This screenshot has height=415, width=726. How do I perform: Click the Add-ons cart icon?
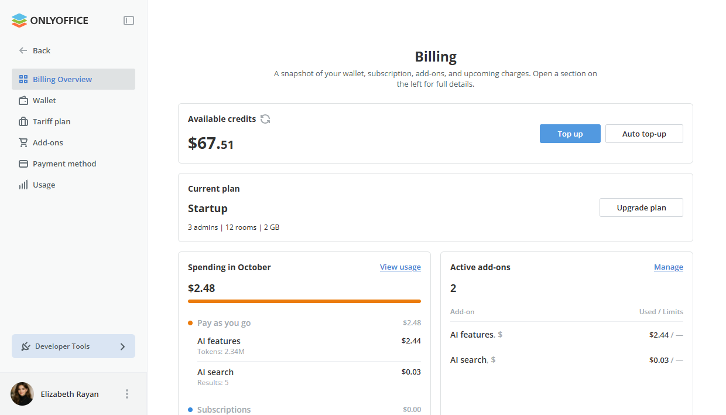pos(23,142)
